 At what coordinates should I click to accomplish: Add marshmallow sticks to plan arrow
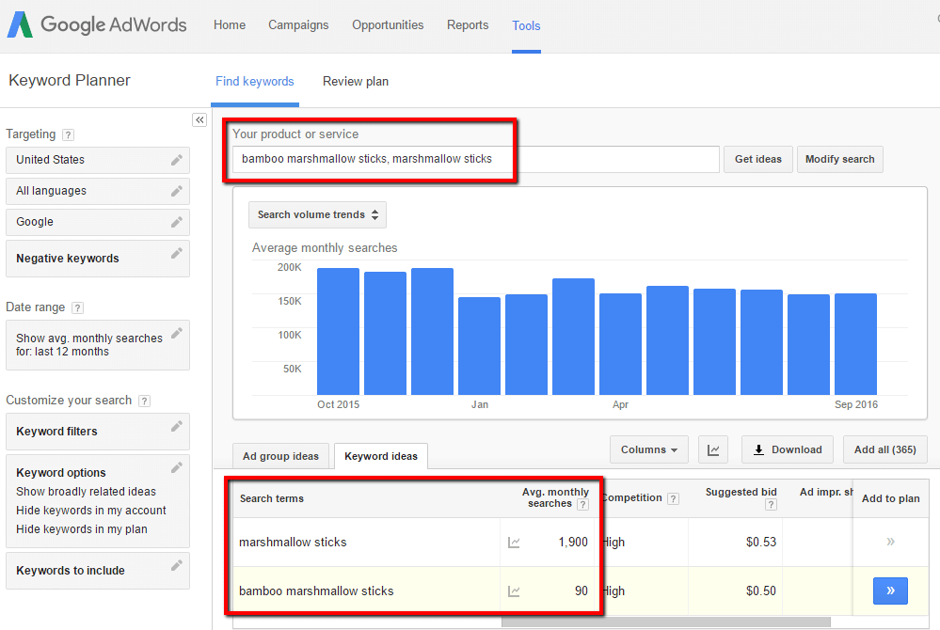point(891,542)
